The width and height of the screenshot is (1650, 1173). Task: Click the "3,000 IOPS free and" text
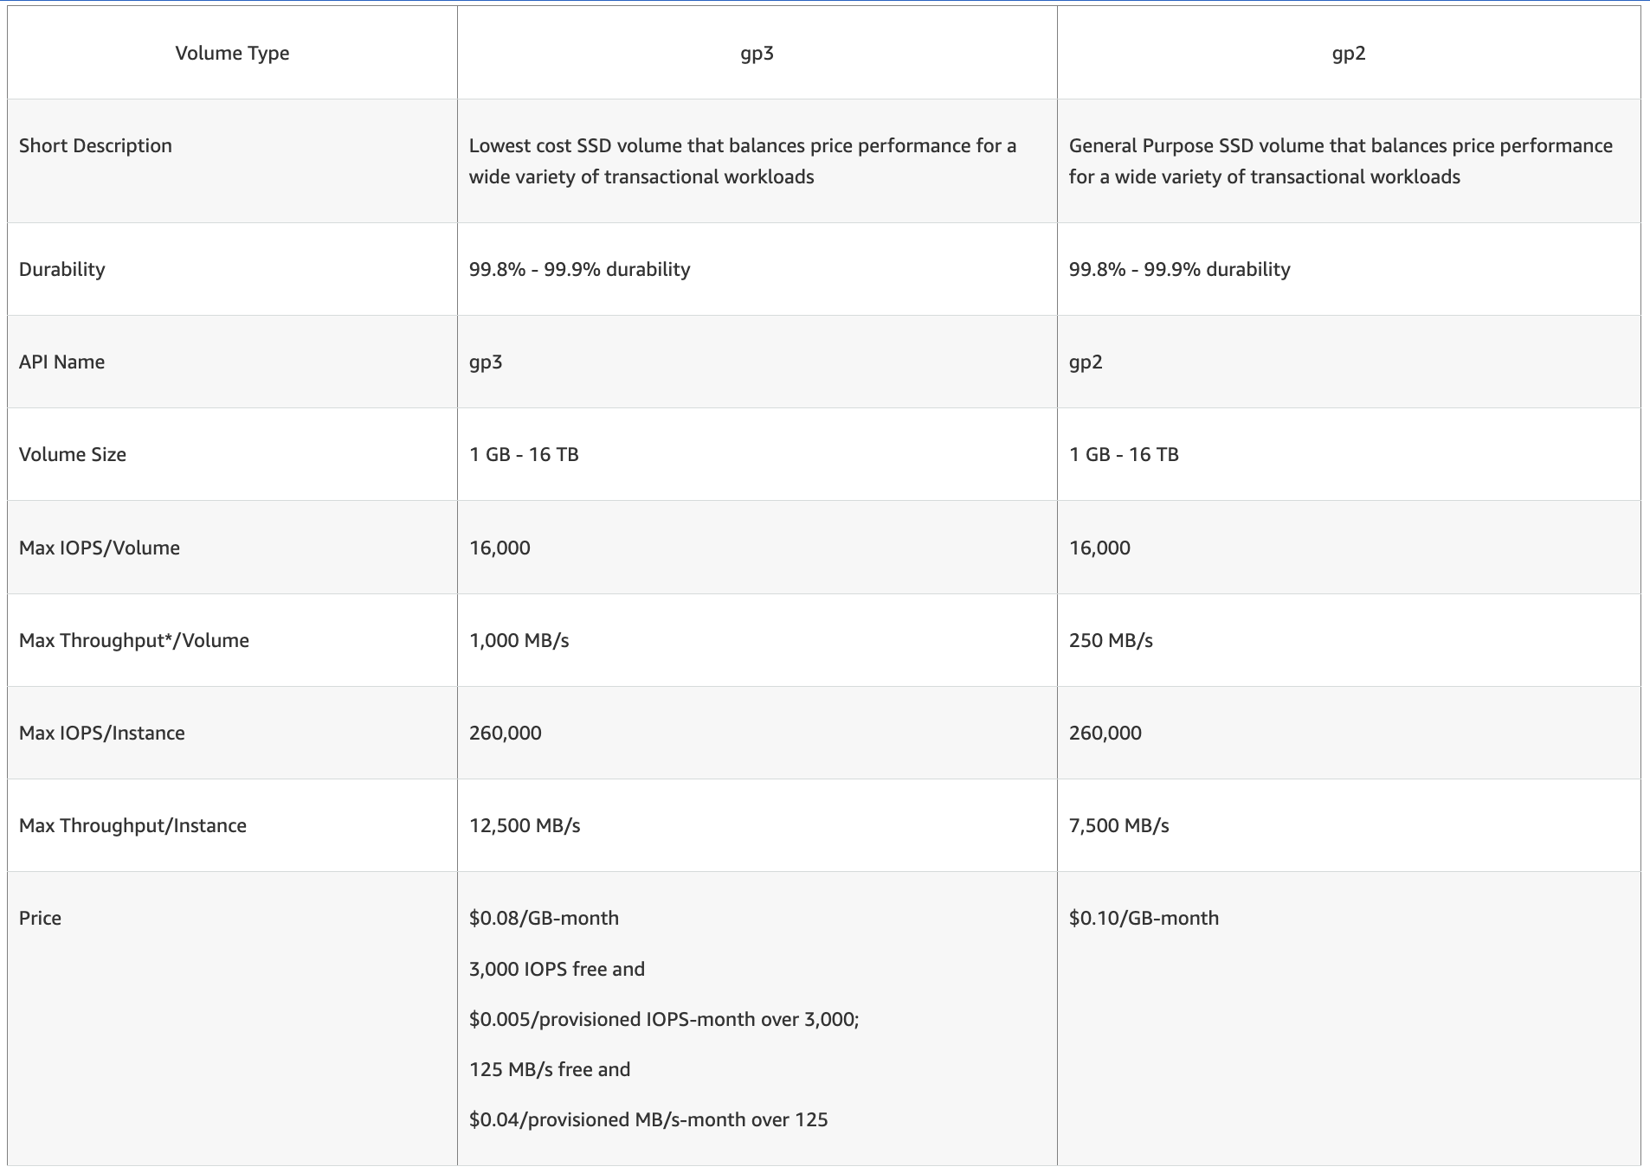tap(557, 969)
